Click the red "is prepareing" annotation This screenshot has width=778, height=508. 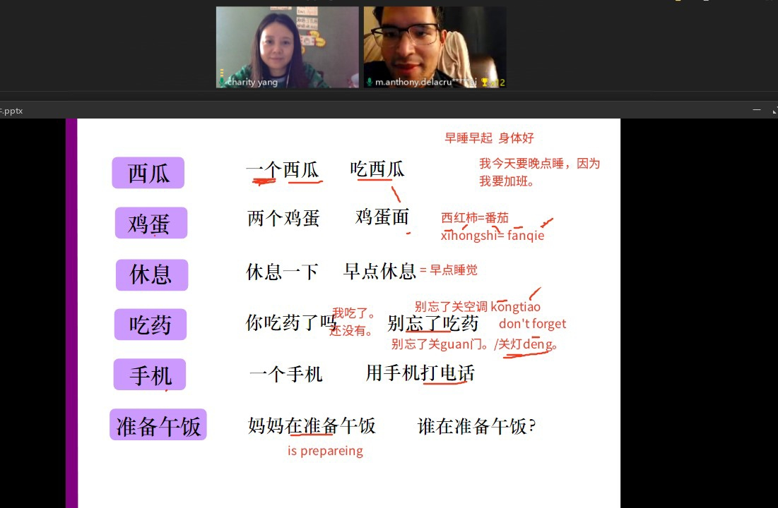tap(326, 451)
